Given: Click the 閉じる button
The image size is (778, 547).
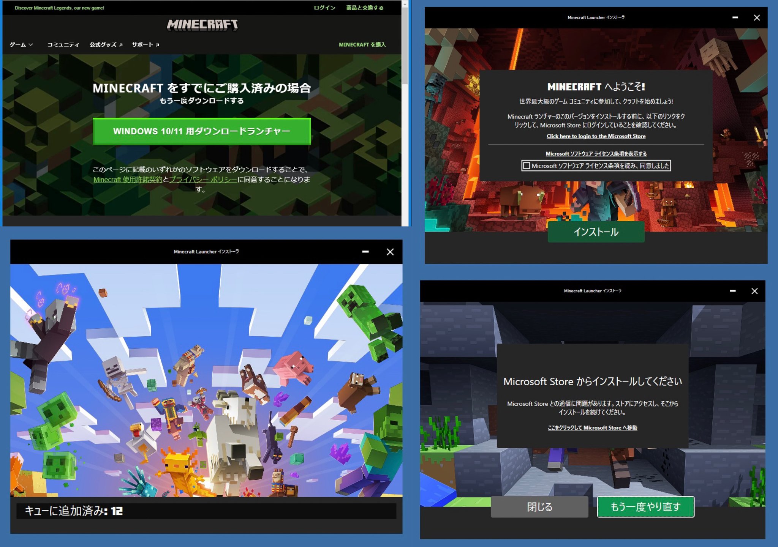Looking at the screenshot, I should click(539, 507).
